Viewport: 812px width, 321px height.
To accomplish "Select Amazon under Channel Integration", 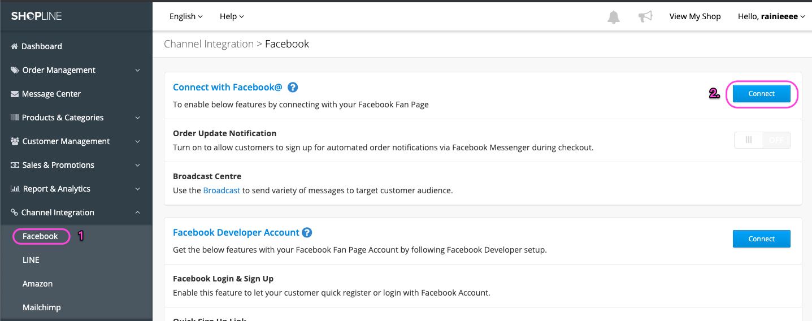I will [38, 284].
